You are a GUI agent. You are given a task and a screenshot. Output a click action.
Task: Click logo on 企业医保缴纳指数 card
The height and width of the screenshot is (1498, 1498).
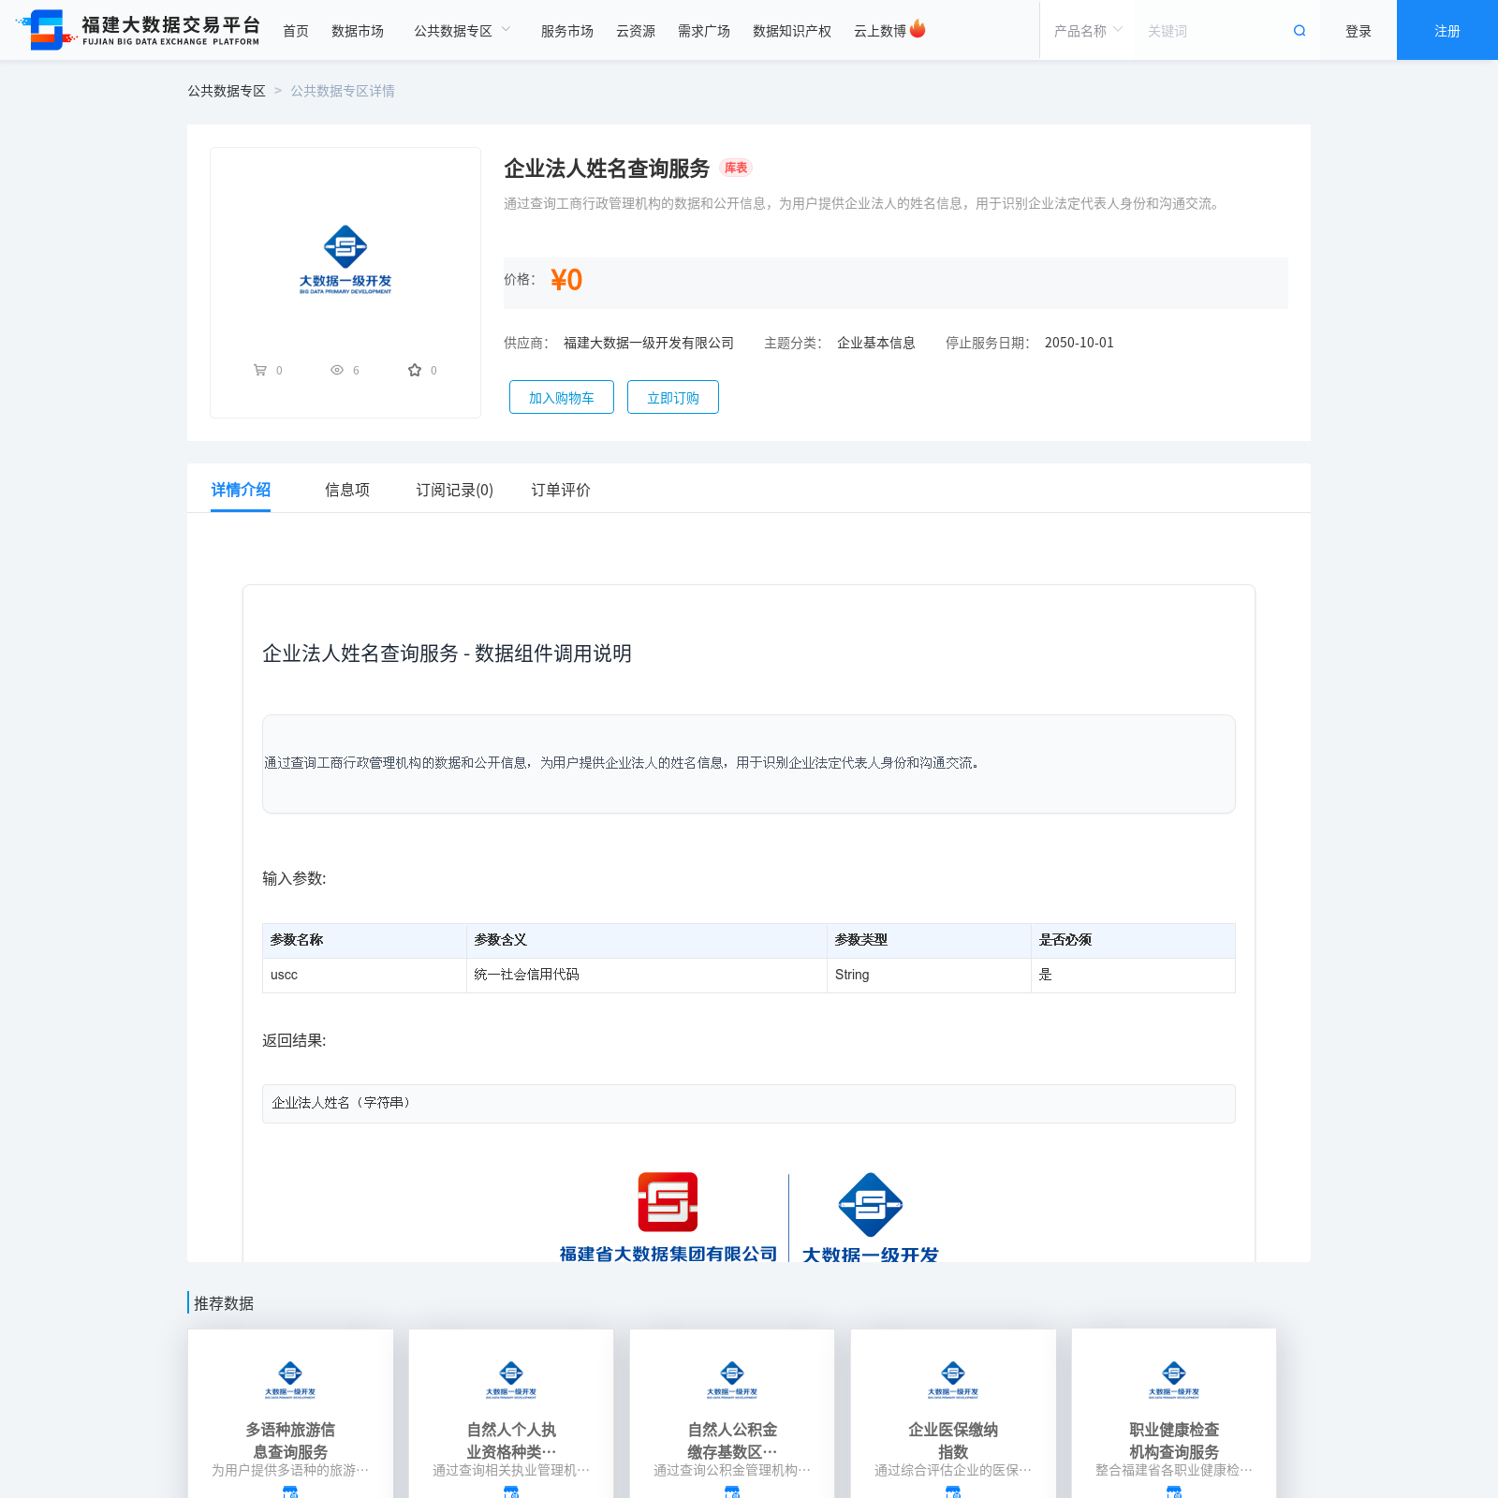tap(953, 1379)
